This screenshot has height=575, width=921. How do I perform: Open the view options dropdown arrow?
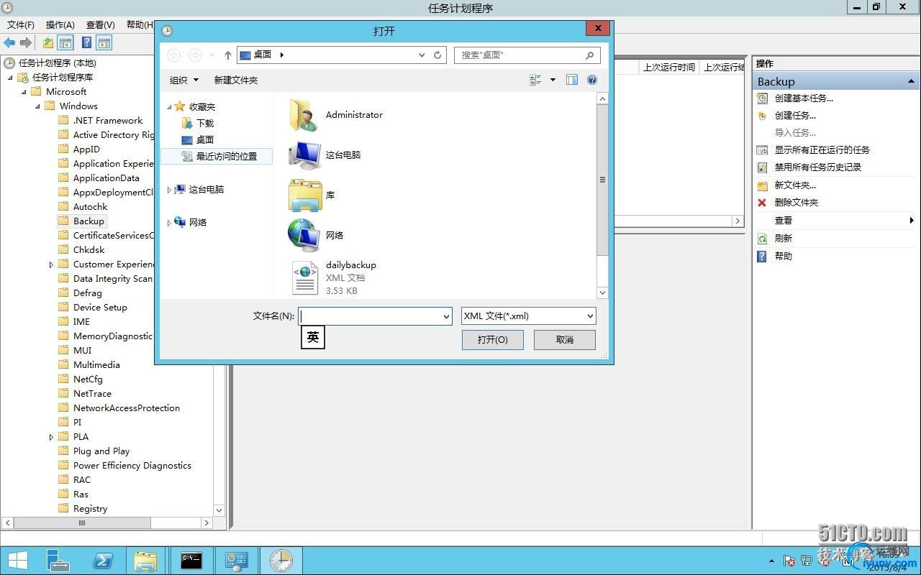coord(553,80)
